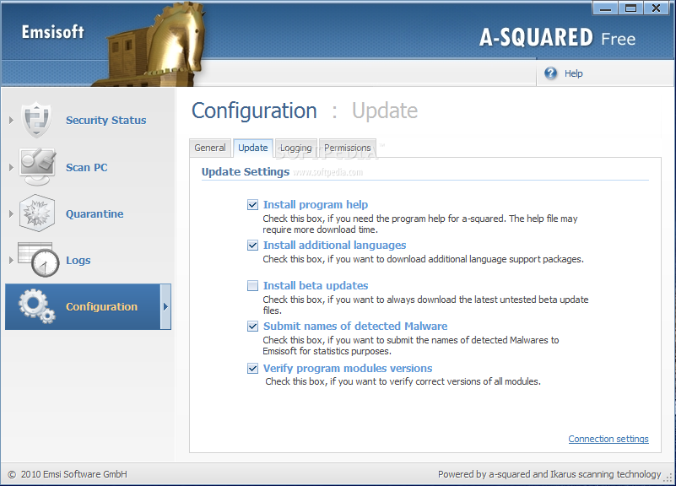Viewport: 676px width, 486px height.
Task: Expand the Logs arrow
Action: tap(11, 260)
